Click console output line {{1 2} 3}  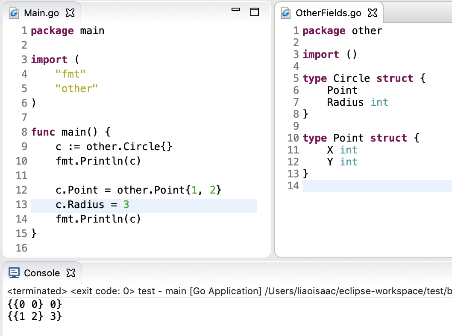[x=35, y=316]
